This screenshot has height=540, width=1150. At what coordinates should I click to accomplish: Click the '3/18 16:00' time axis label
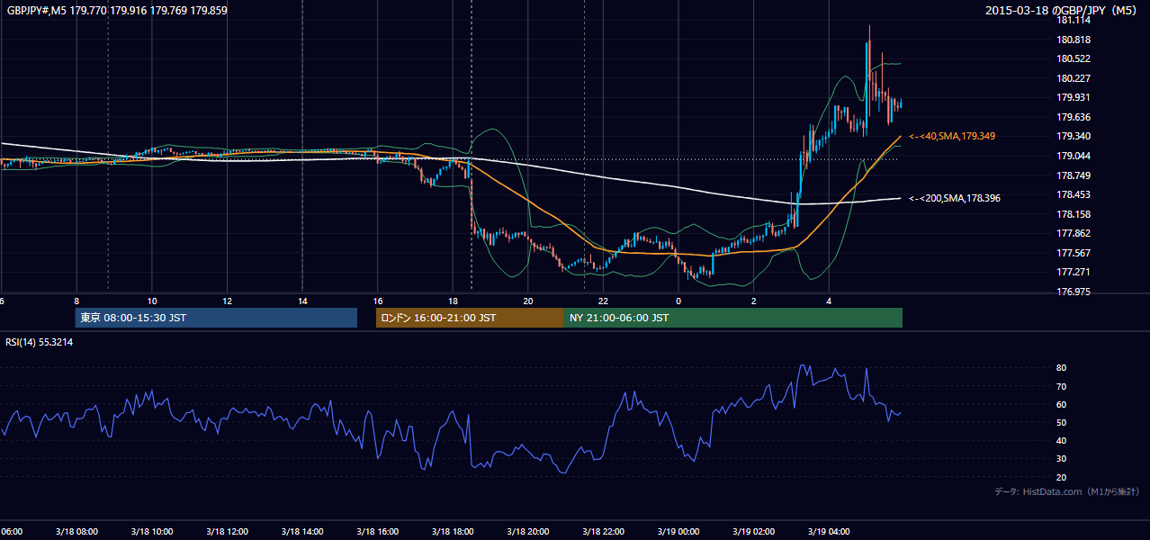point(377,532)
